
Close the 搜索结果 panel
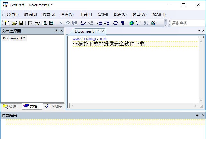pos(202,115)
